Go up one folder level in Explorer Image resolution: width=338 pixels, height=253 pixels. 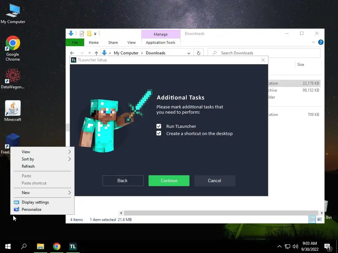[x=96, y=53]
